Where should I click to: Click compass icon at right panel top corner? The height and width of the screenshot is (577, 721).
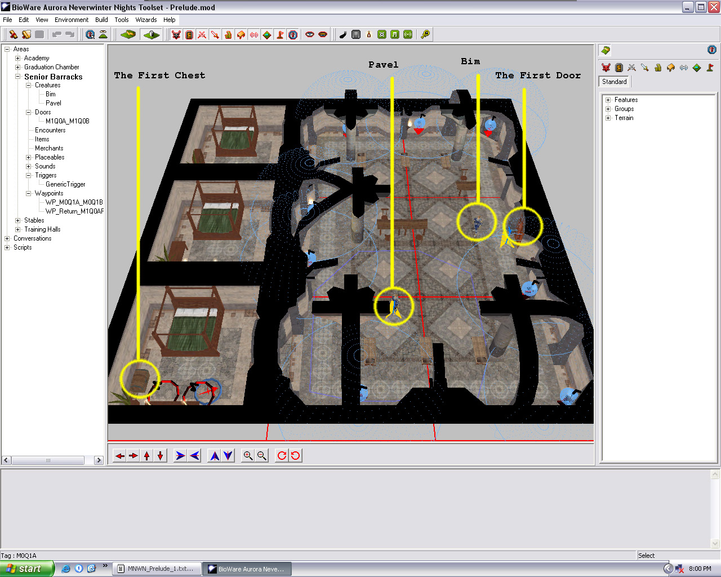(712, 50)
